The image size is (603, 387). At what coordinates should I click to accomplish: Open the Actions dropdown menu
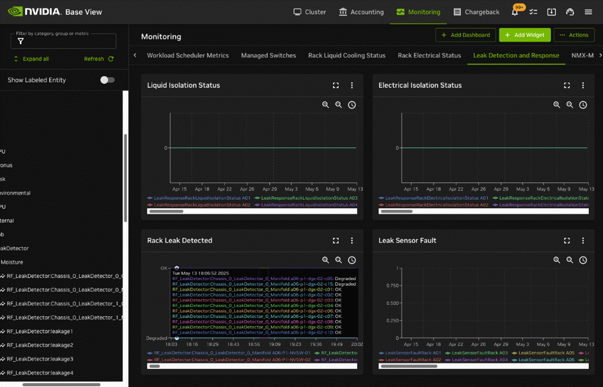[x=574, y=35]
